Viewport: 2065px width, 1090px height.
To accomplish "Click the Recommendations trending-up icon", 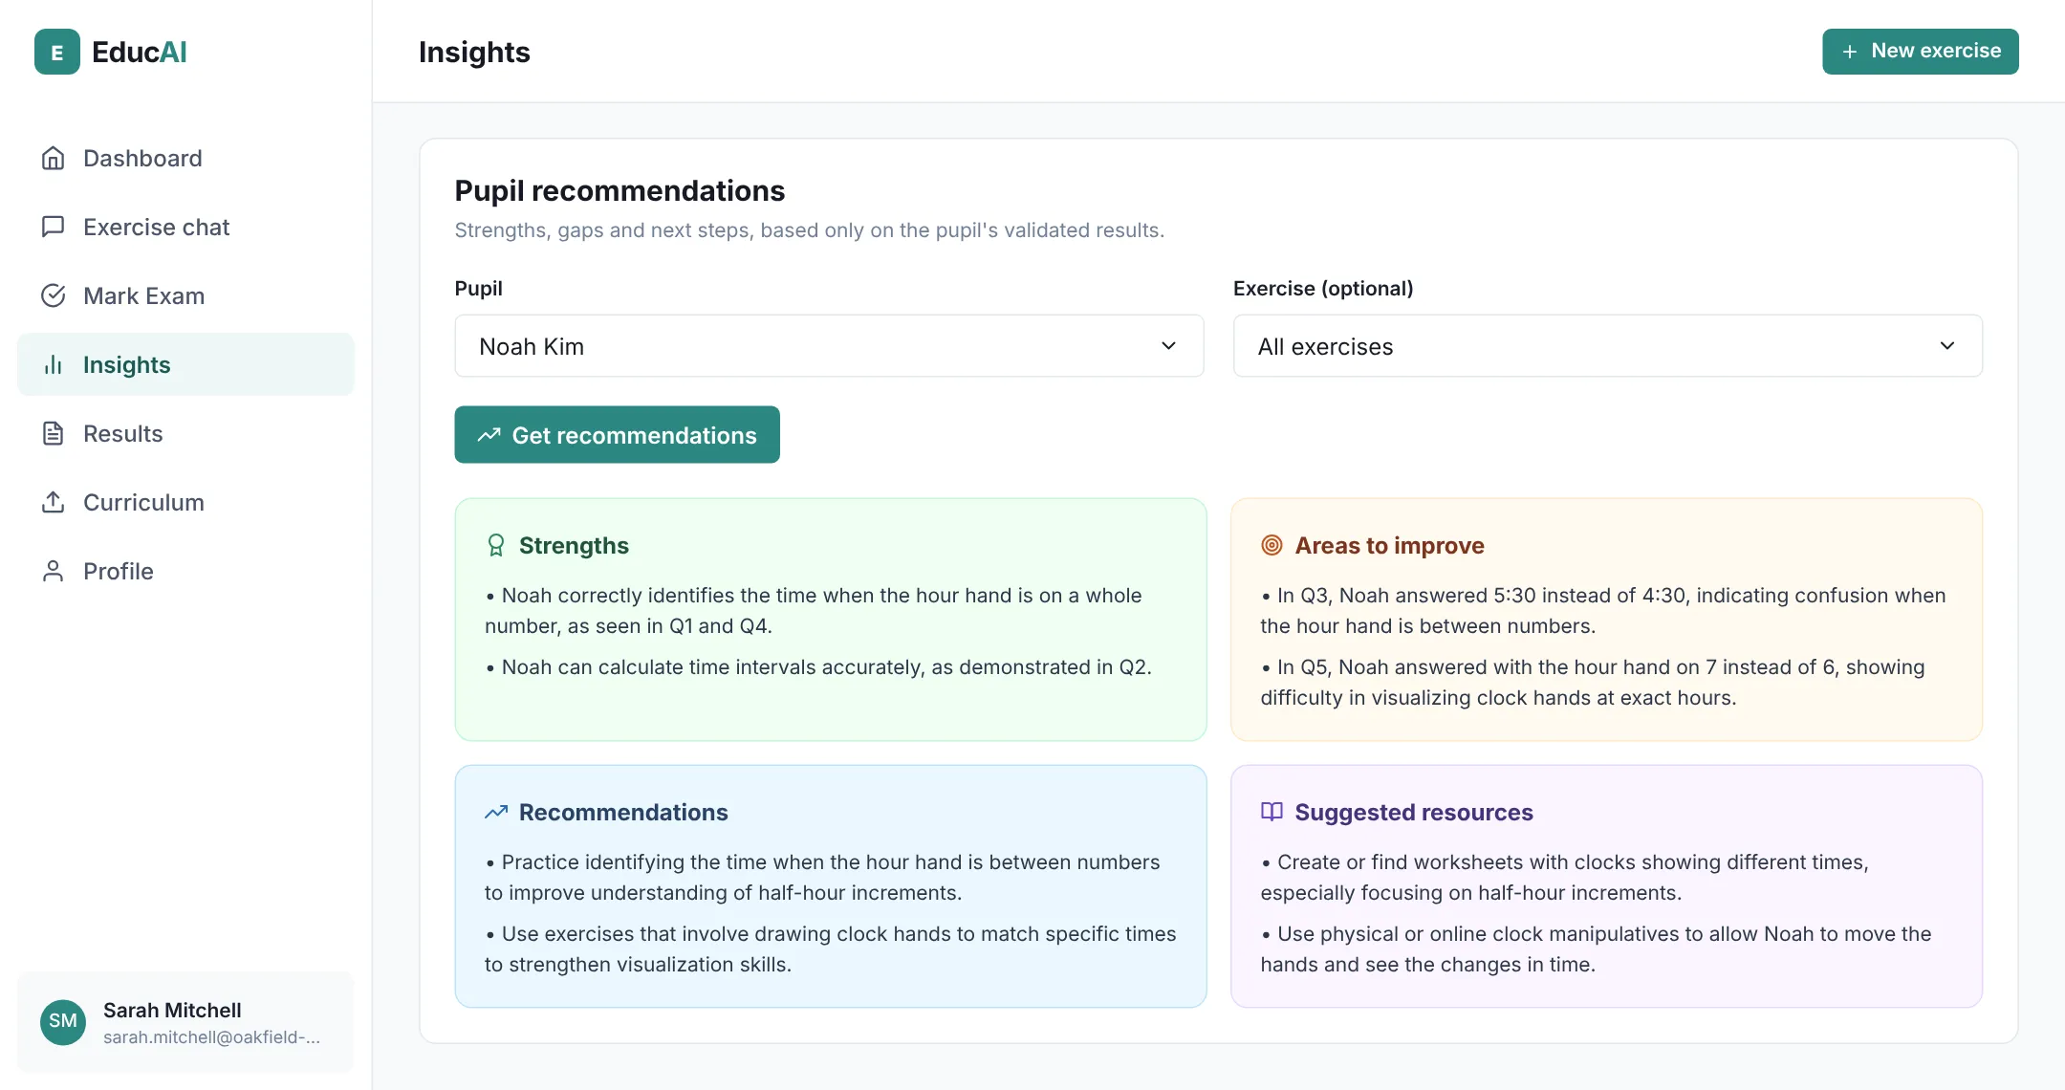I will [496, 812].
